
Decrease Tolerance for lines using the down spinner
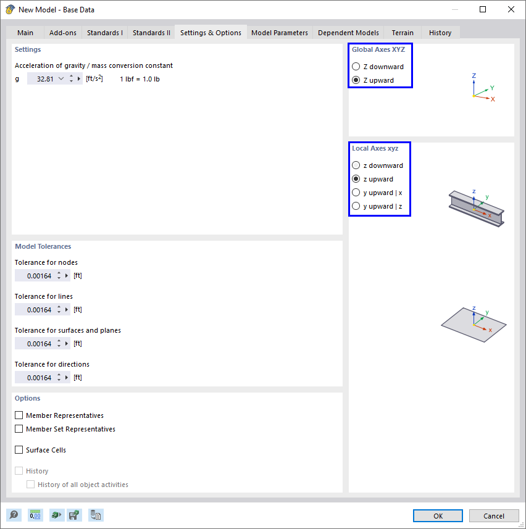tap(59, 312)
